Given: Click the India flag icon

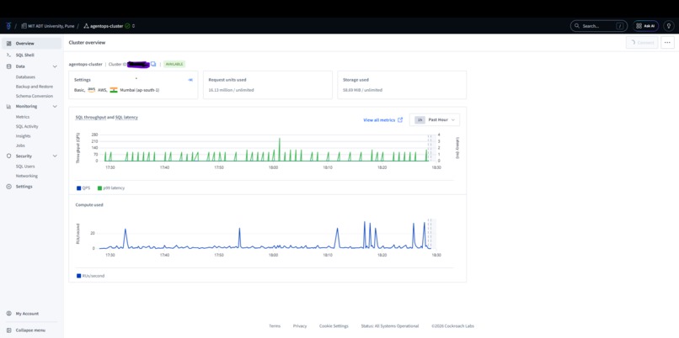Looking at the screenshot, I should click(x=114, y=90).
